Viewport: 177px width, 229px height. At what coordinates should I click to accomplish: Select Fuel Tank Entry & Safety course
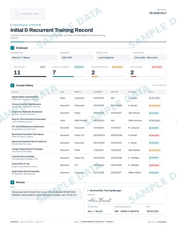click(x=88, y=158)
